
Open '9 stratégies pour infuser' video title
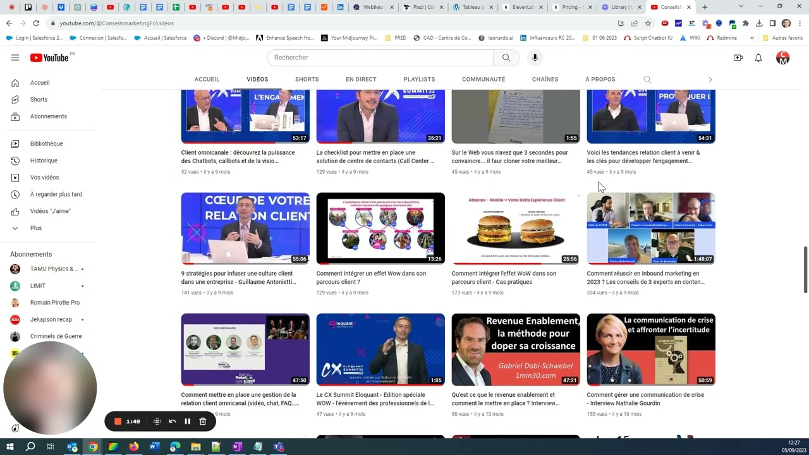click(238, 278)
